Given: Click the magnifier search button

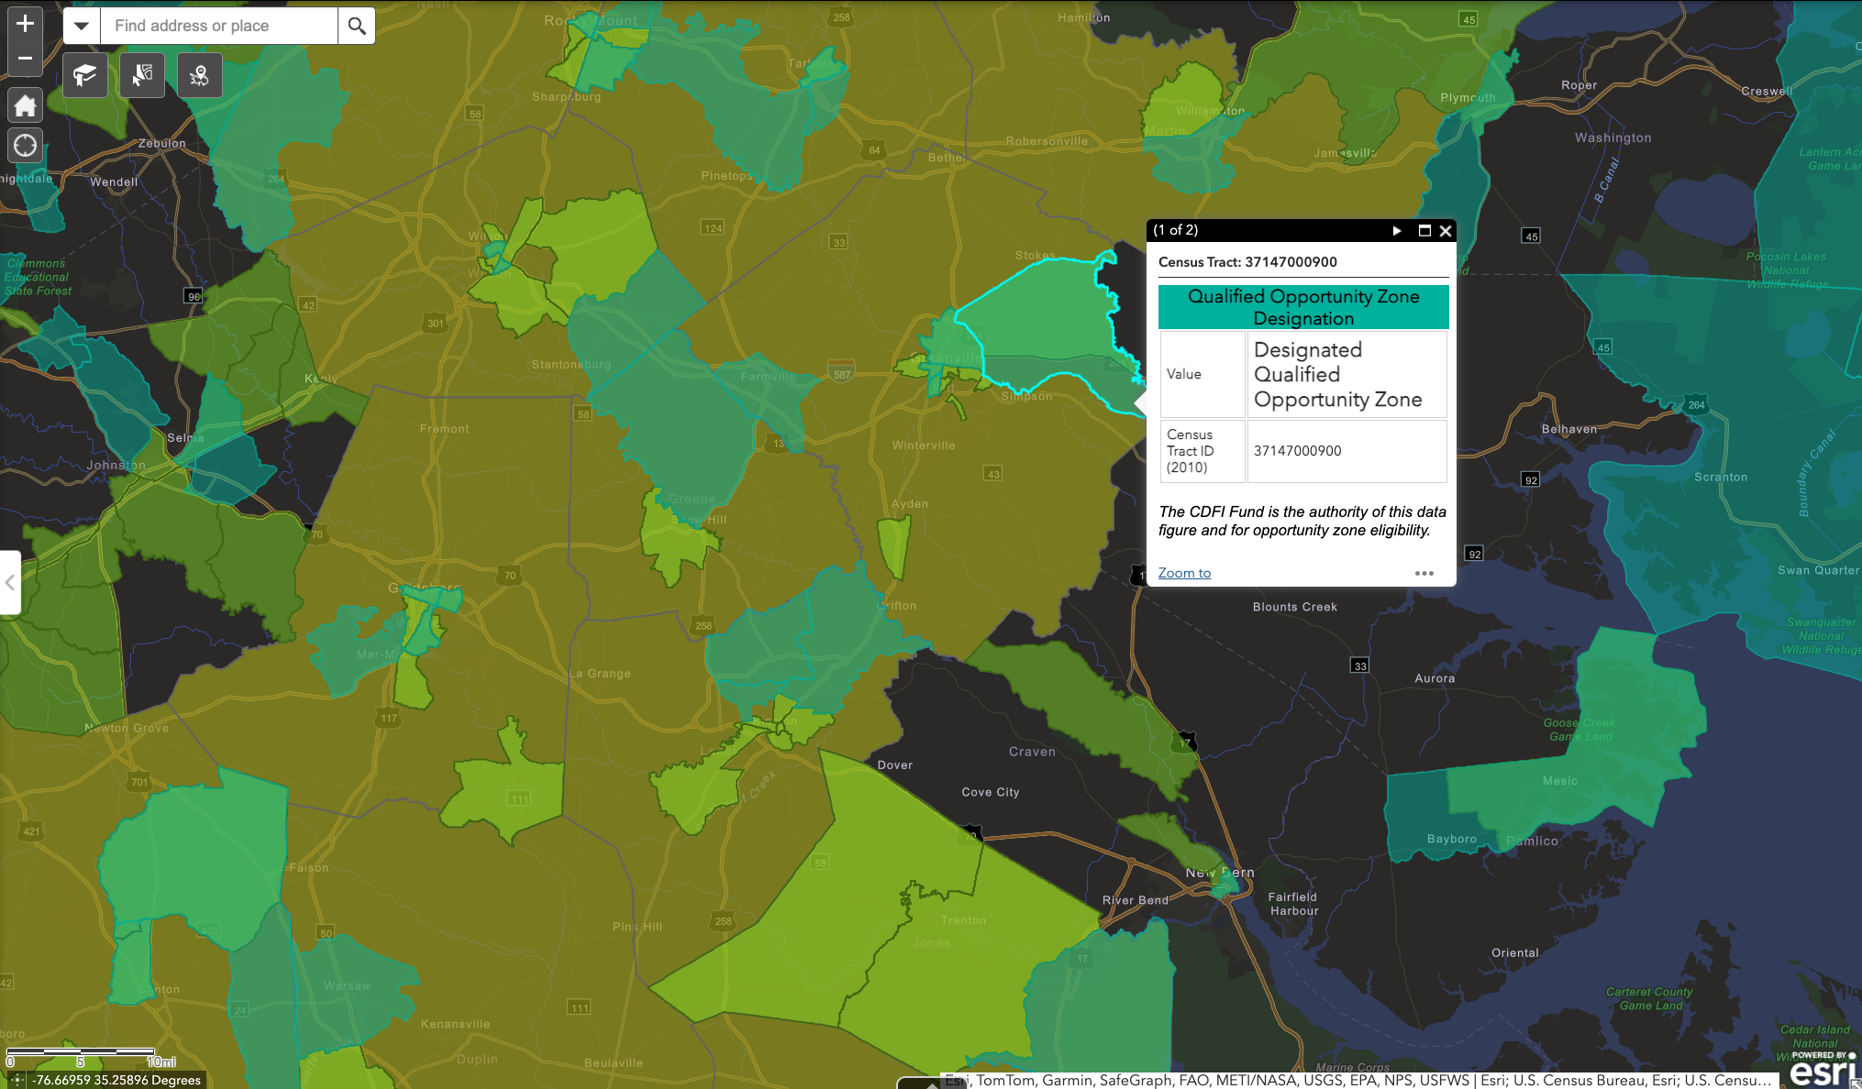Looking at the screenshot, I should pyautogui.click(x=357, y=26).
